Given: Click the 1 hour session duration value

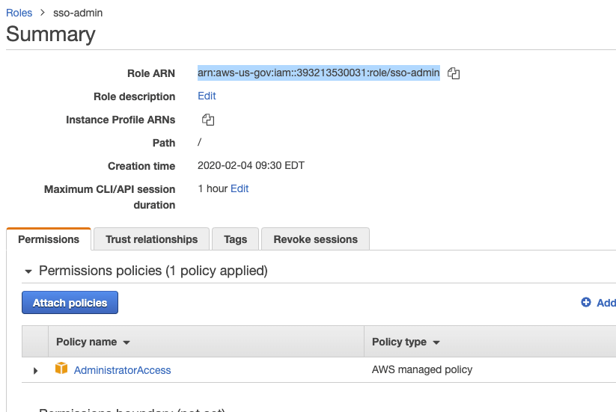Looking at the screenshot, I should coord(213,188).
